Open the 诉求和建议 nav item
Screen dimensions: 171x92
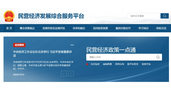(79, 28)
